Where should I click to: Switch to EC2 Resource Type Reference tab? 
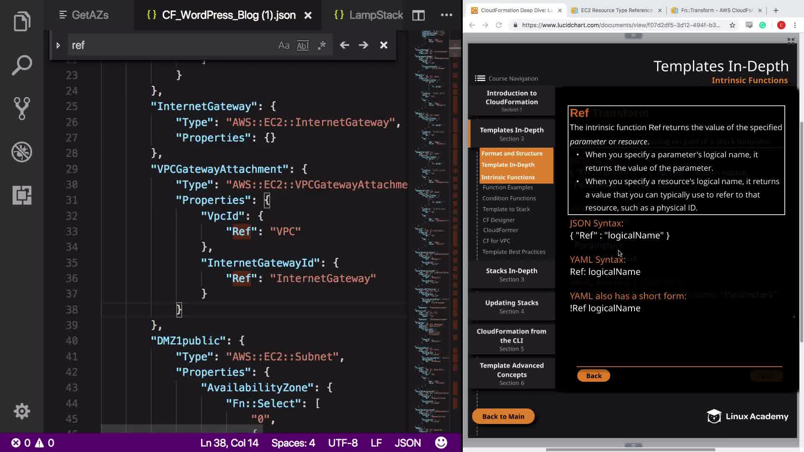pos(616,10)
